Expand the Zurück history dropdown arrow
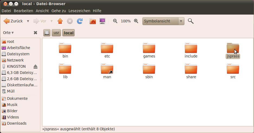The height and width of the screenshot is (133, 254). pos(28,21)
